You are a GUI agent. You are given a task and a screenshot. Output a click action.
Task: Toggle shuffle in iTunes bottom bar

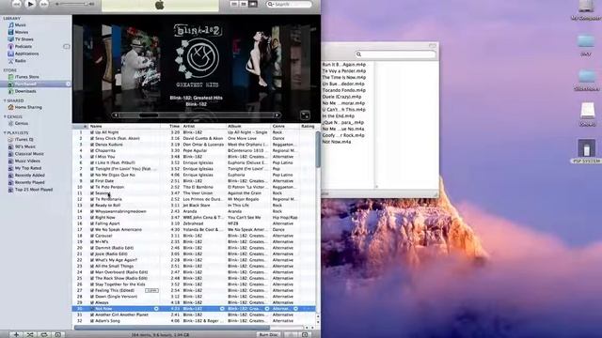(30, 334)
